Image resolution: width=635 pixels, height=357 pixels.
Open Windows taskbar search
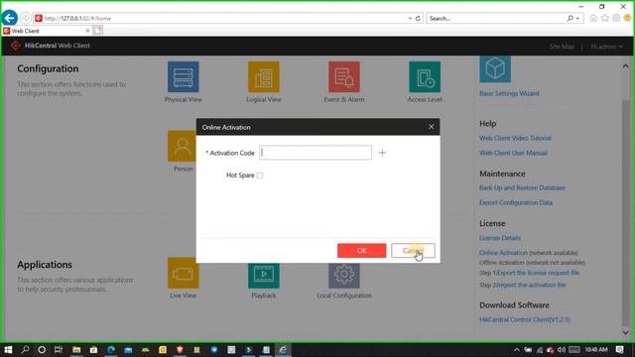25,350
